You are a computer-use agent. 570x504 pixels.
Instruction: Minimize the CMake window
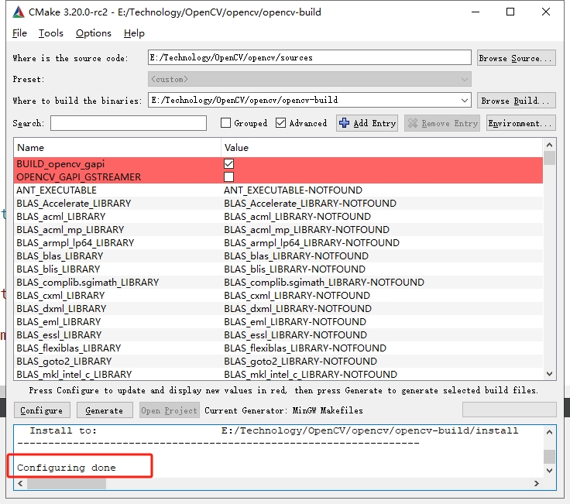(x=476, y=12)
